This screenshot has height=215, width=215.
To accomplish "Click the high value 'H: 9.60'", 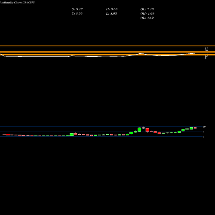I will point(112,9).
